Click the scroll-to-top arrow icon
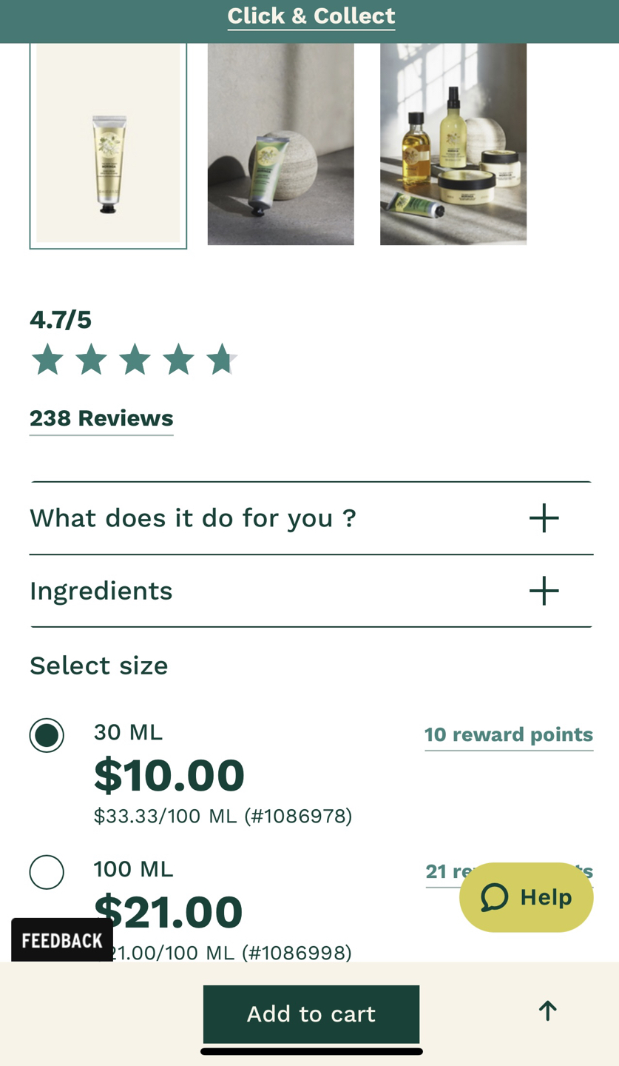Image resolution: width=619 pixels, height=1066 pixels. click(547, 1011)
